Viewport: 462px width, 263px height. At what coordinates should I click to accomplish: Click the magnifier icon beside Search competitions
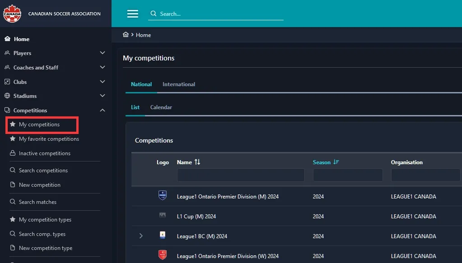coord(13,170)
